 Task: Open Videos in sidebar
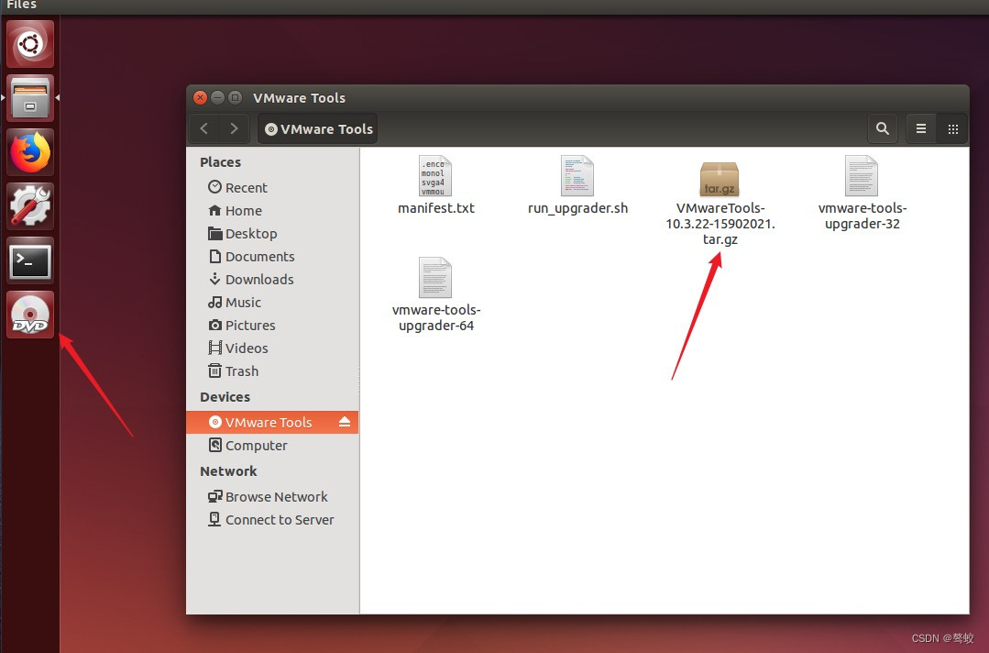point(272,349)
